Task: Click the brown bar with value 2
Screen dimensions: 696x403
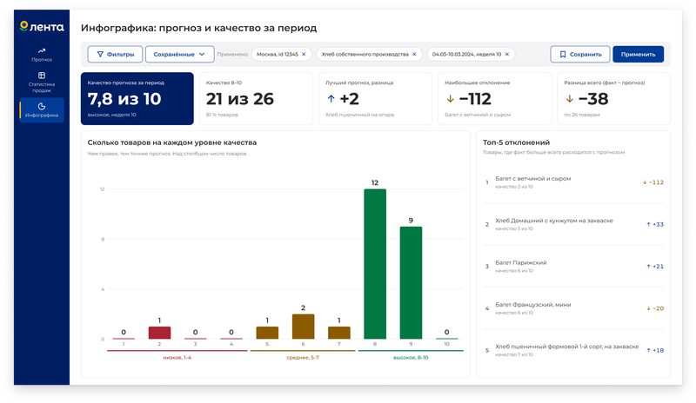Action: click(303, 327)
